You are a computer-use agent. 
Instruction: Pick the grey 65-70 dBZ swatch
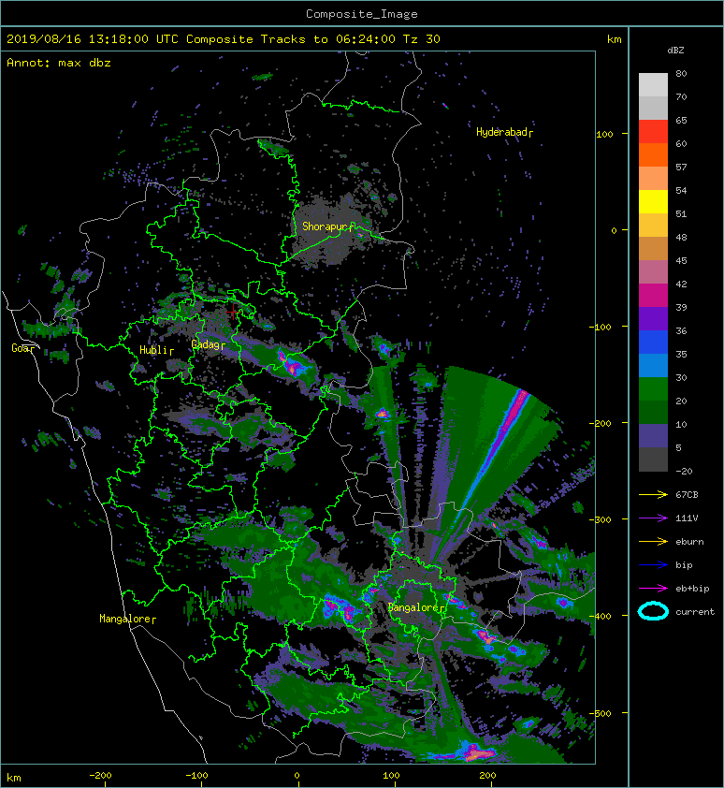tap(653, 108)
